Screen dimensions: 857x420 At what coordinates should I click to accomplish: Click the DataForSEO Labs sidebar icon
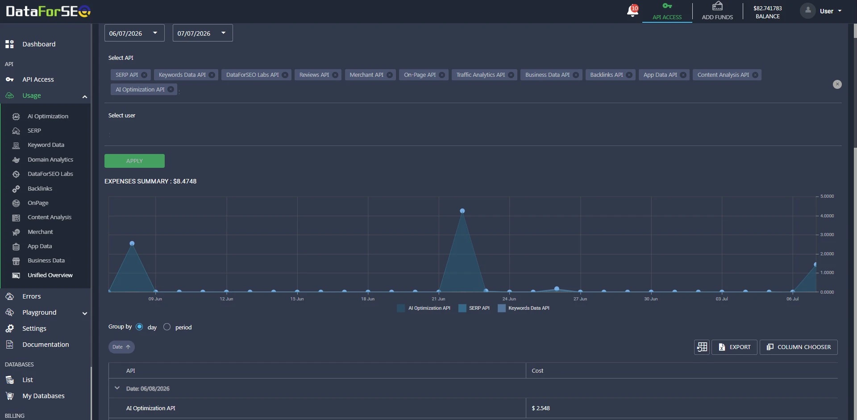pyautogui.click(x=16, y=174)
